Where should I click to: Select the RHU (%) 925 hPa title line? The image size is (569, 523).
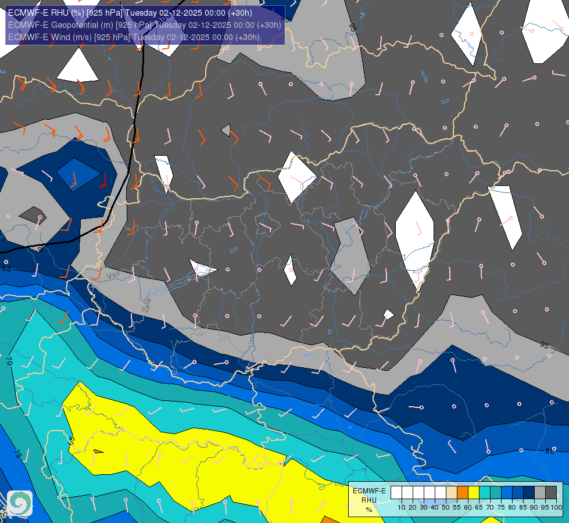click(130, 13)
